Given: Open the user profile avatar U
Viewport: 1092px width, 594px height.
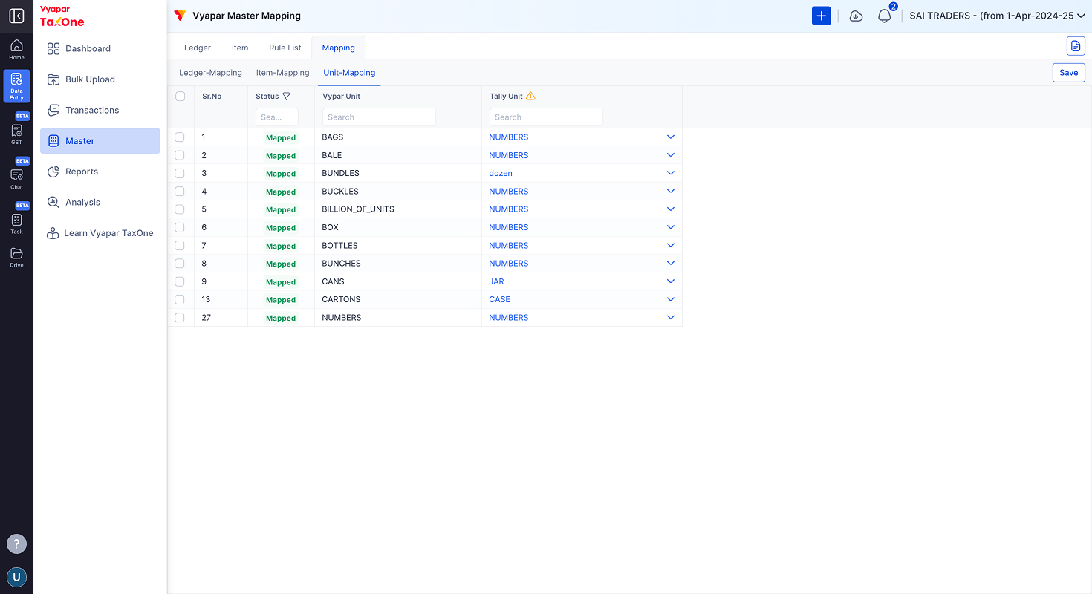Looking at the screenshot, I should pos(16,577).
